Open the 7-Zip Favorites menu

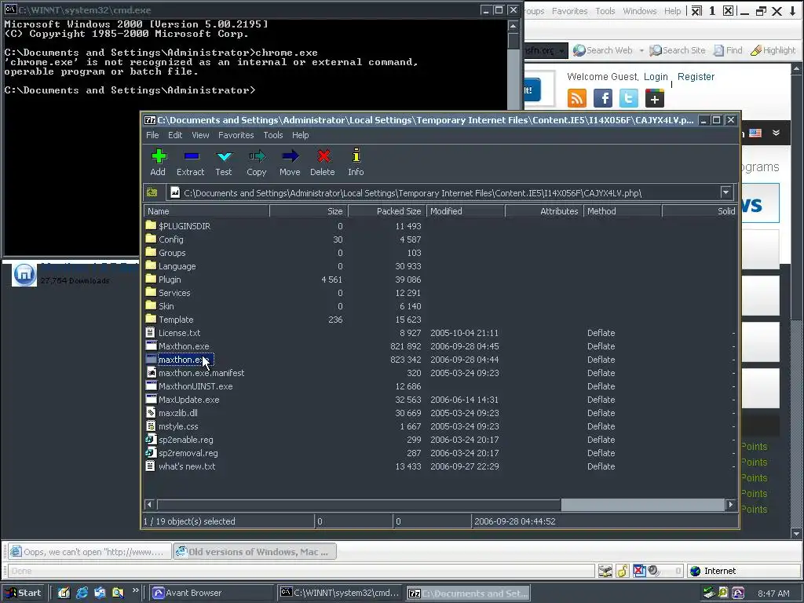click(236, 135)
